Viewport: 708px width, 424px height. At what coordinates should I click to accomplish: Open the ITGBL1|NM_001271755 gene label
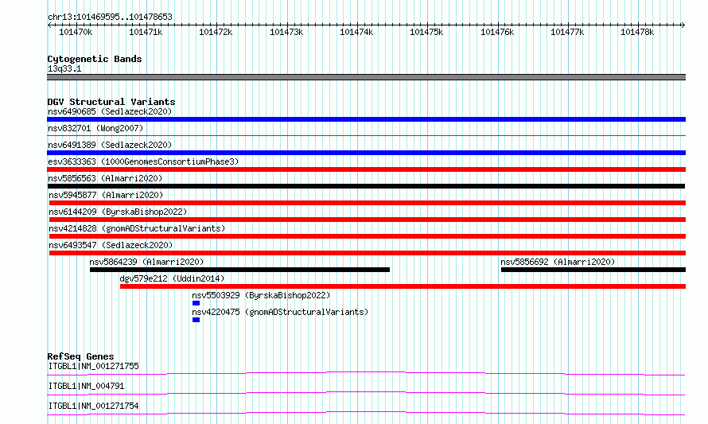click(x=93, y=366)
